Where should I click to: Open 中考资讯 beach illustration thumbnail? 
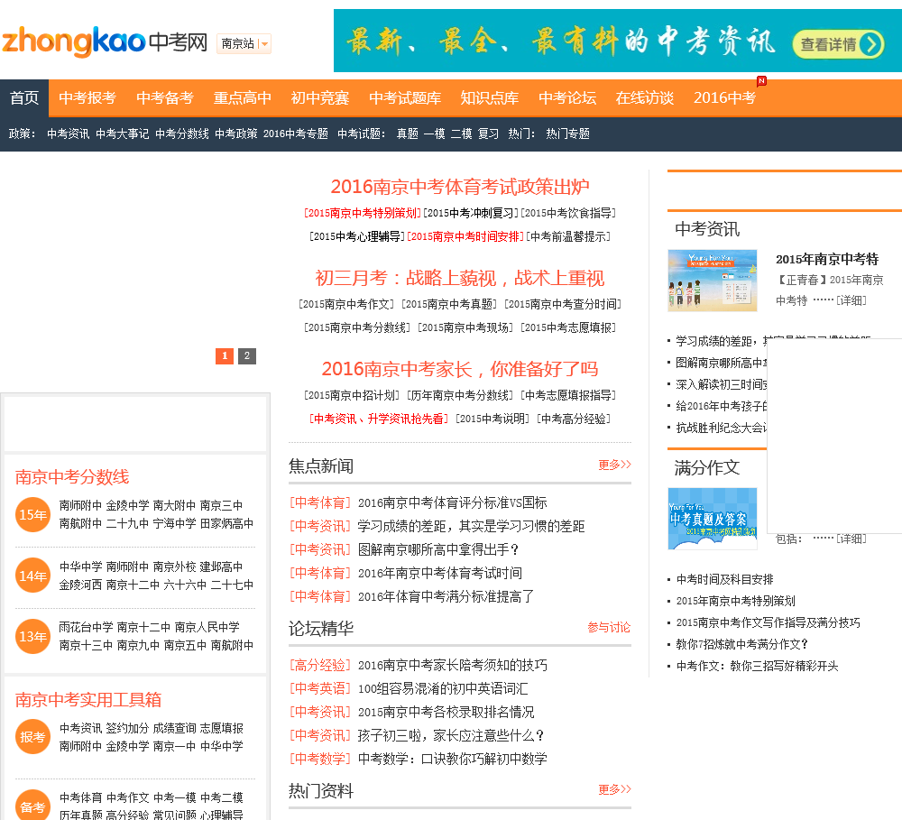713,281
